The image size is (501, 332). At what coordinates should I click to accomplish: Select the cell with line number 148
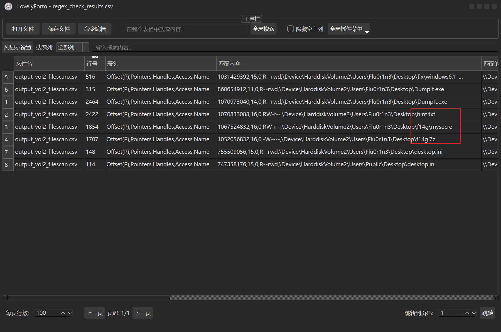95,152
